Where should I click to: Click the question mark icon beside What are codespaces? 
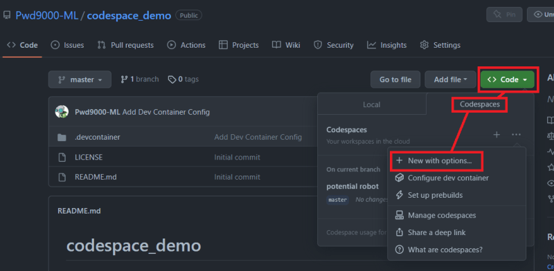tap(400, 250)
